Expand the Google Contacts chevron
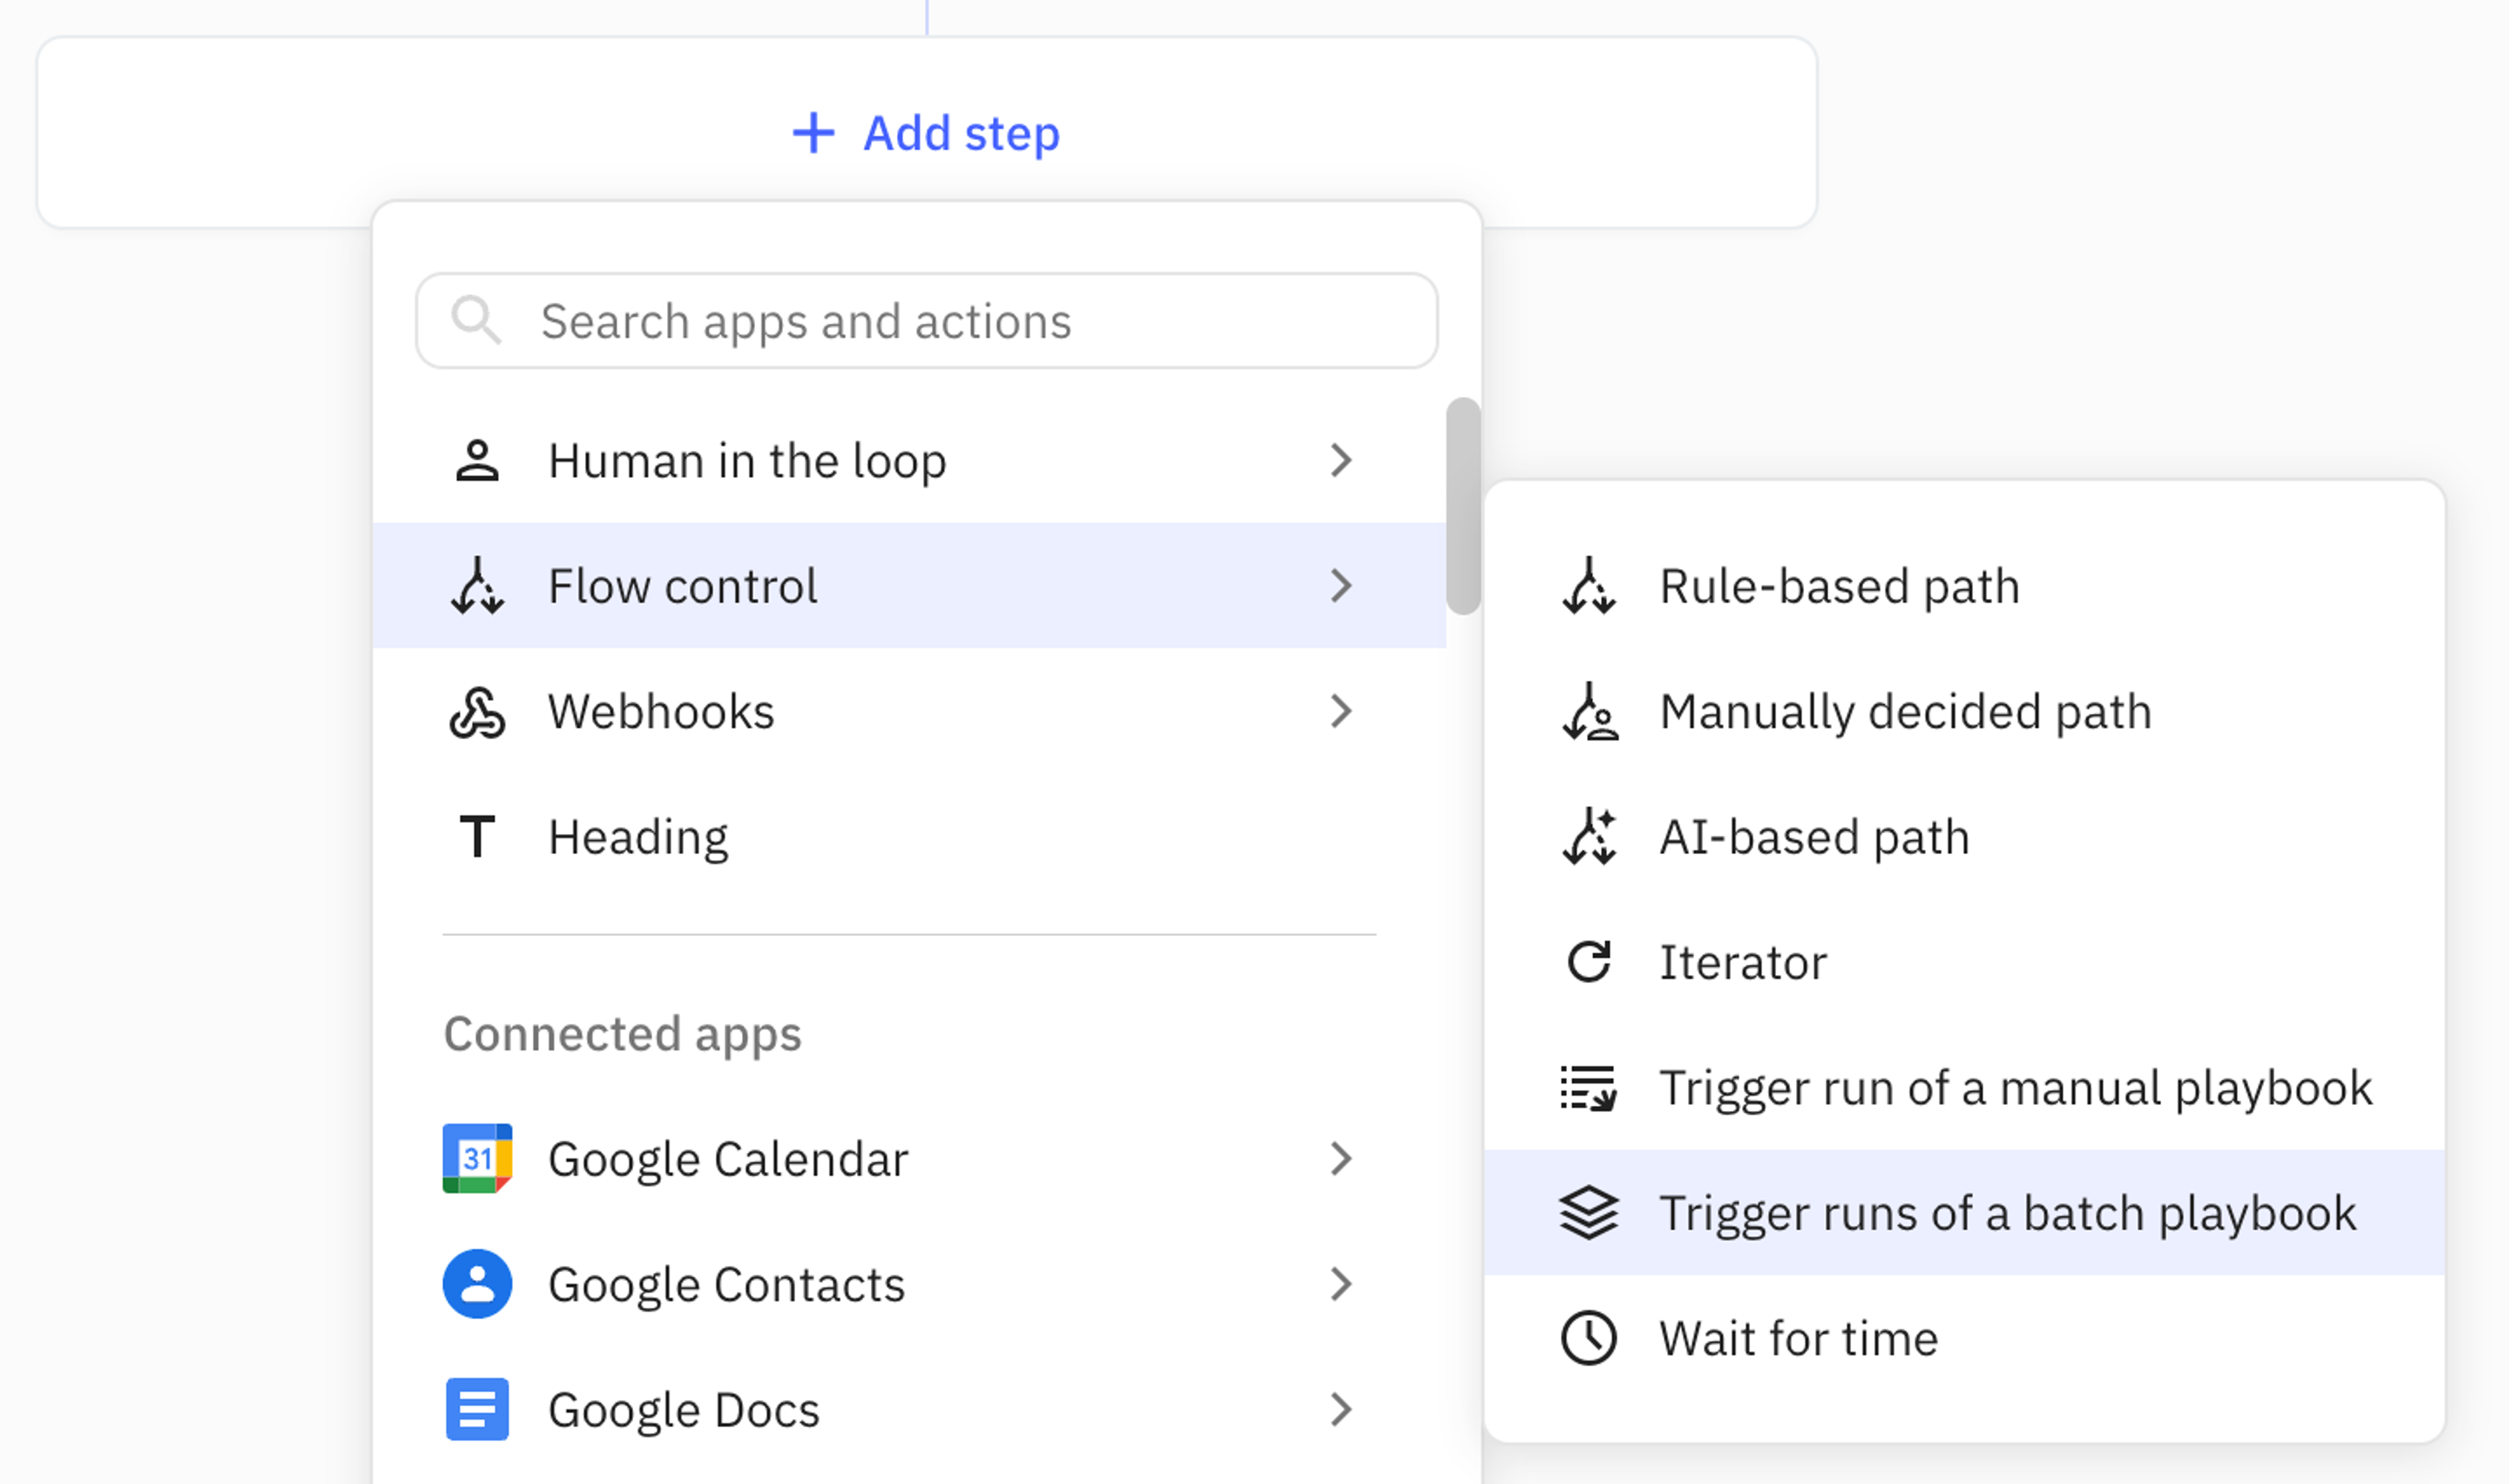The image size is (2509, 1484). 1341,1284
